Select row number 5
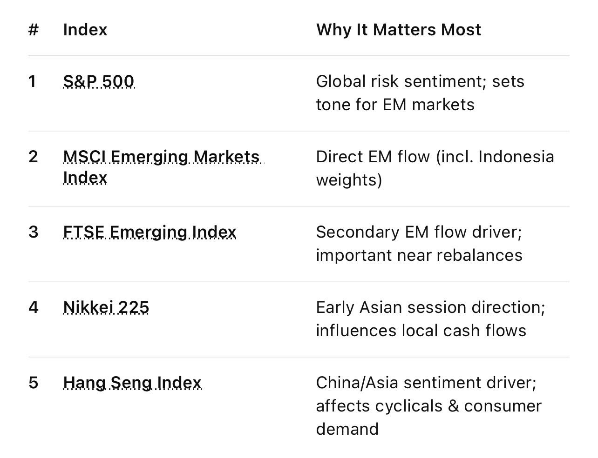The height and width of the screenshot is (458, 598). [x=33, y=383]
